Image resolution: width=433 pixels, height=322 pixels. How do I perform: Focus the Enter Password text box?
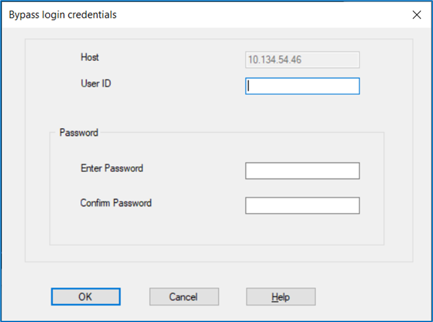click(x=302, y=171)
